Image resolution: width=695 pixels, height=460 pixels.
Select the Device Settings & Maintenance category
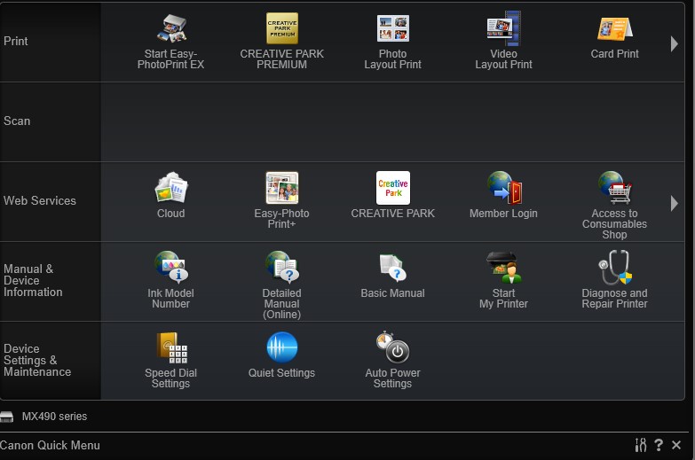(37, 360)
